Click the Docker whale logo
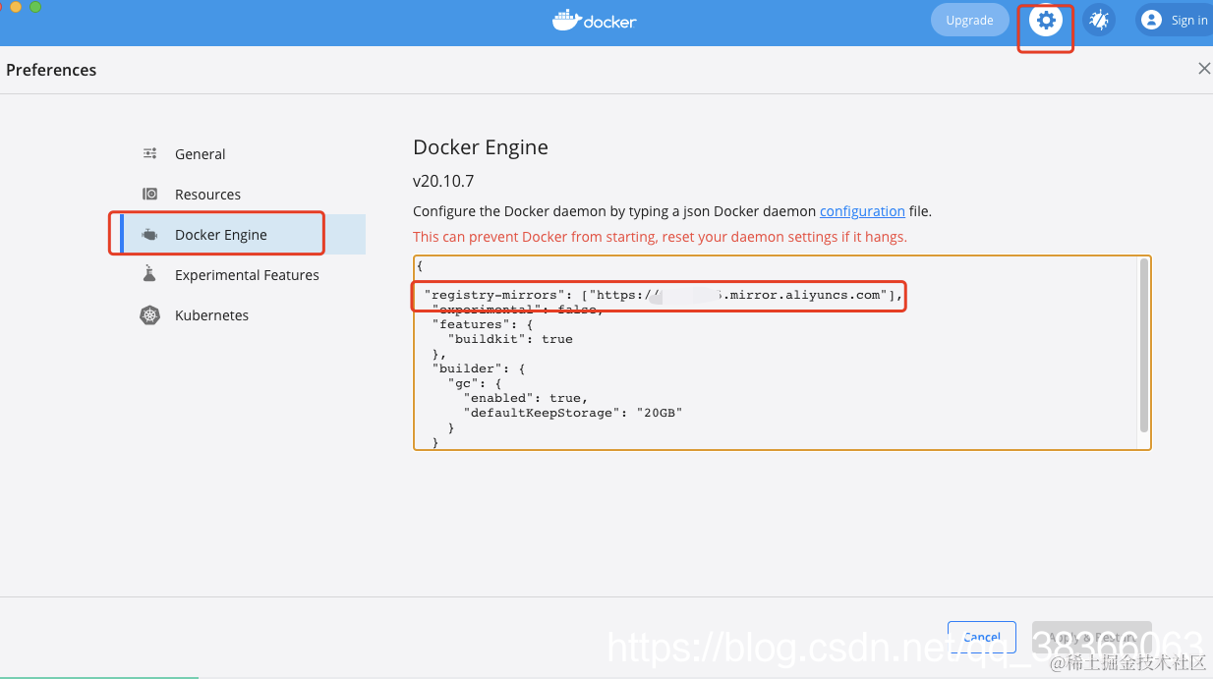 (x=567, y=20)
